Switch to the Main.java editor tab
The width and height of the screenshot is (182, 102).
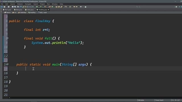[18, 10]
